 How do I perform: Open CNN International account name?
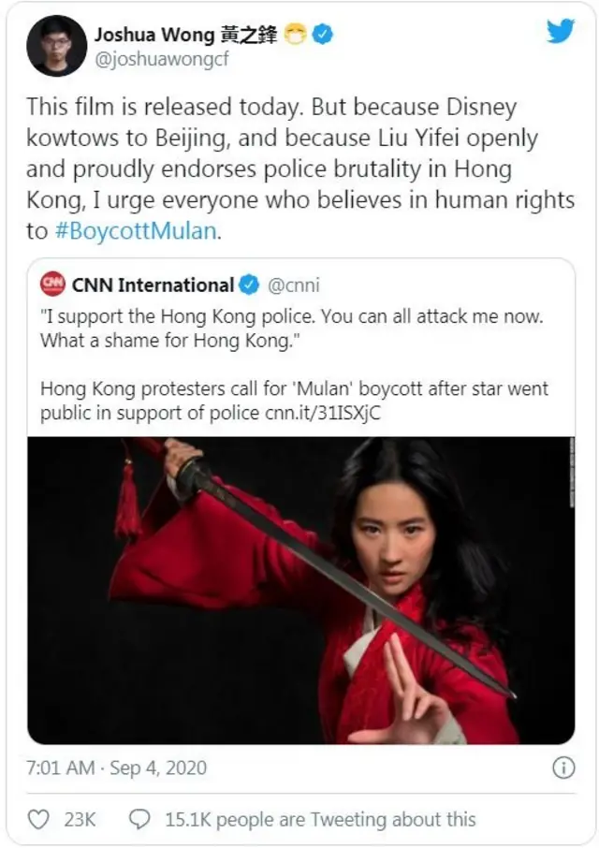coord(153,285)
